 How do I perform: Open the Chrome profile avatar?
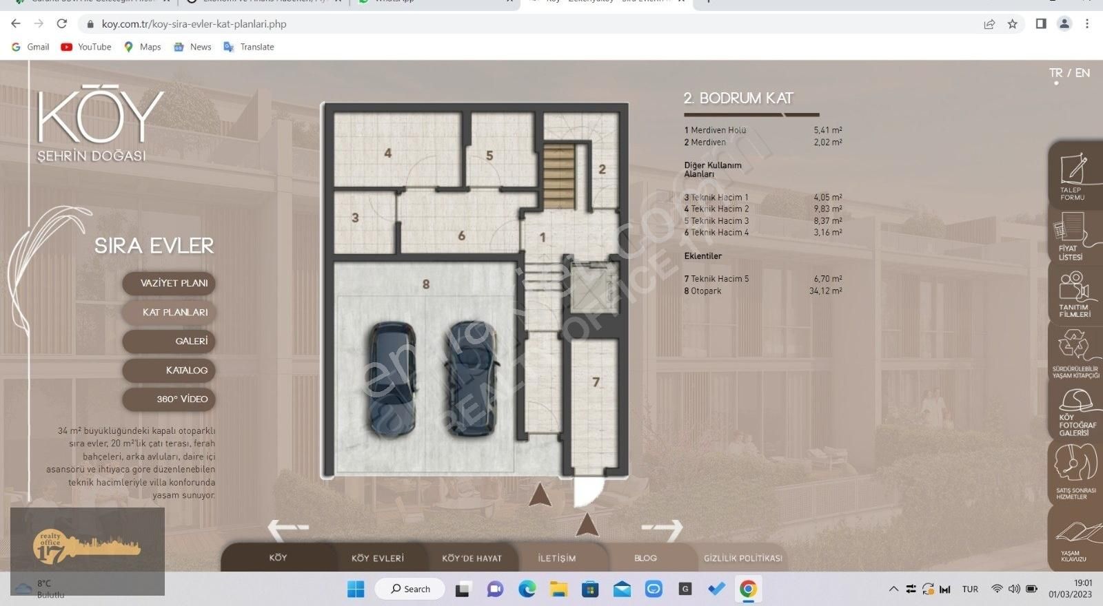point(1064,23)
